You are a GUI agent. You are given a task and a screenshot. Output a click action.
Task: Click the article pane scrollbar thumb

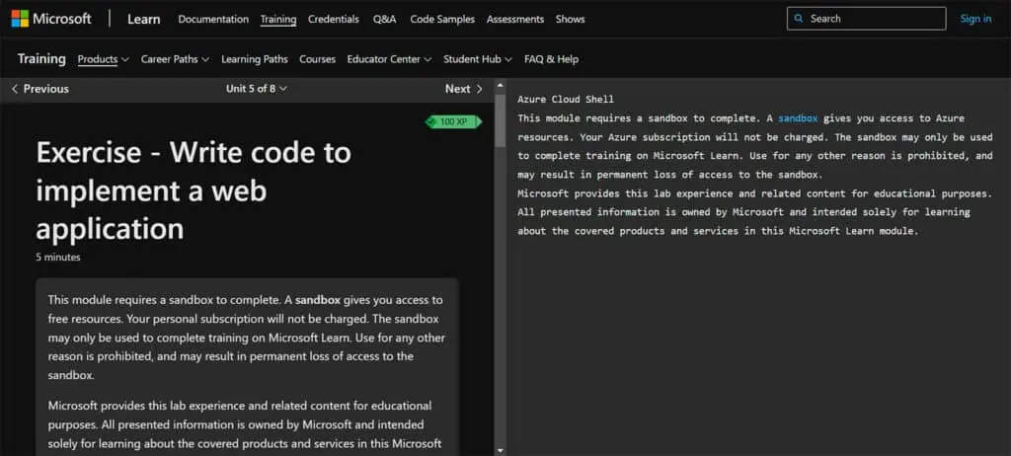[500, 120]
